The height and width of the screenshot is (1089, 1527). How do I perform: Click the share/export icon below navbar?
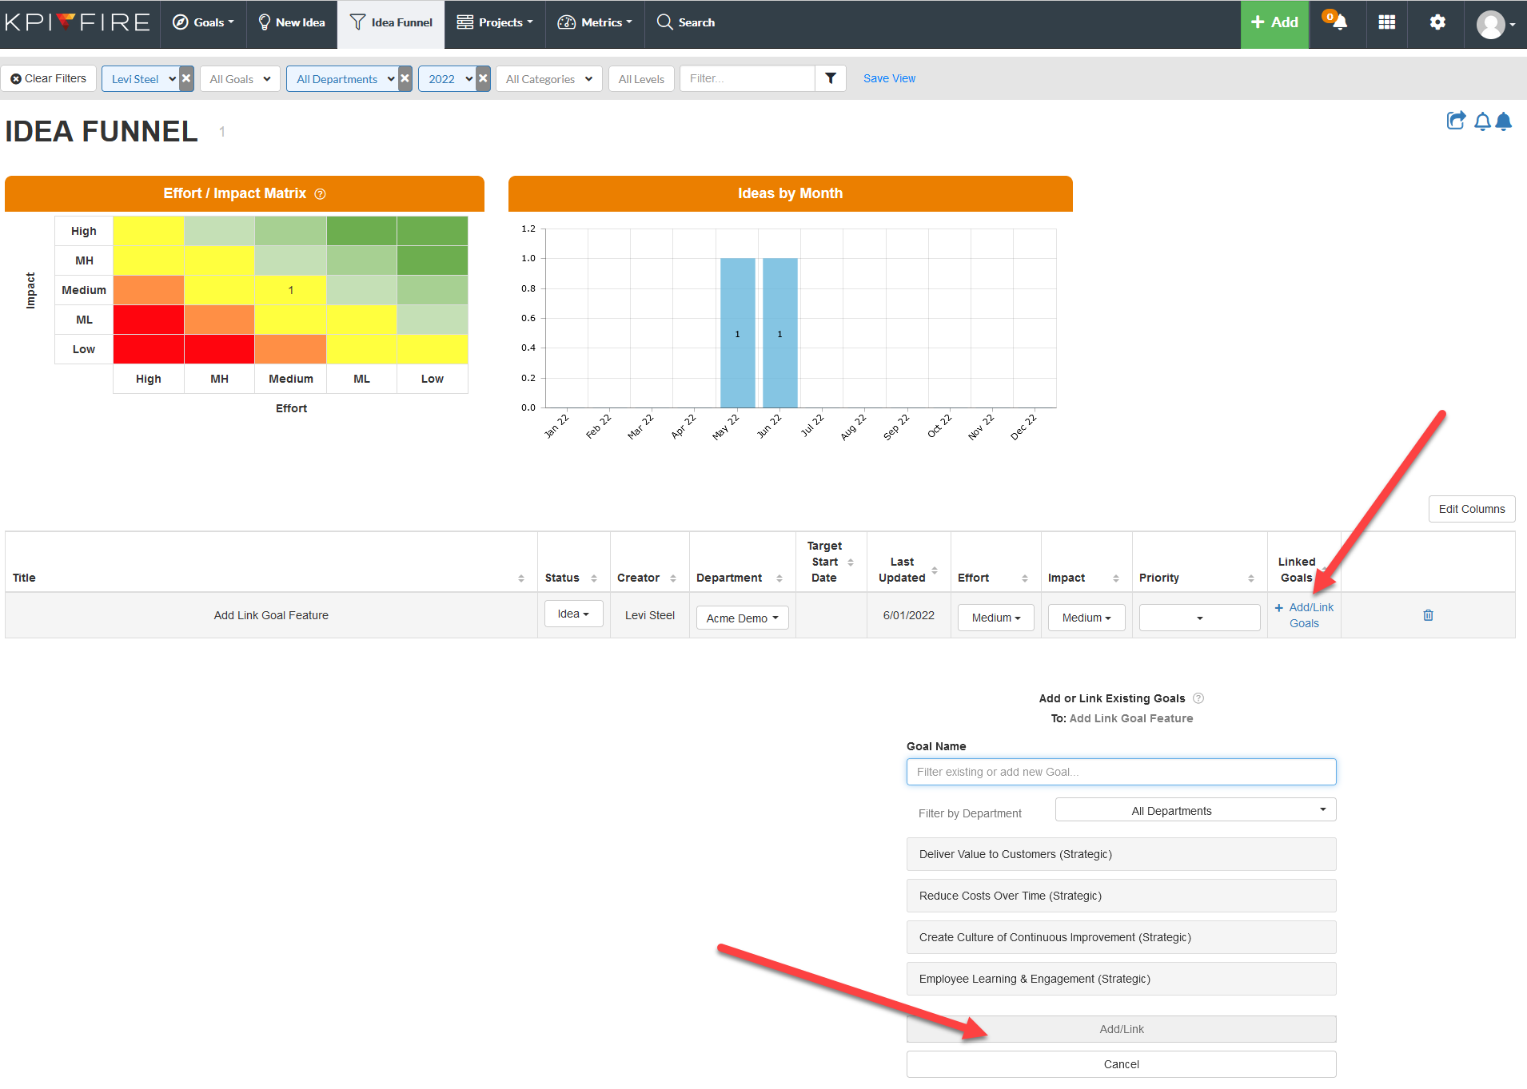pos(1456,121)
